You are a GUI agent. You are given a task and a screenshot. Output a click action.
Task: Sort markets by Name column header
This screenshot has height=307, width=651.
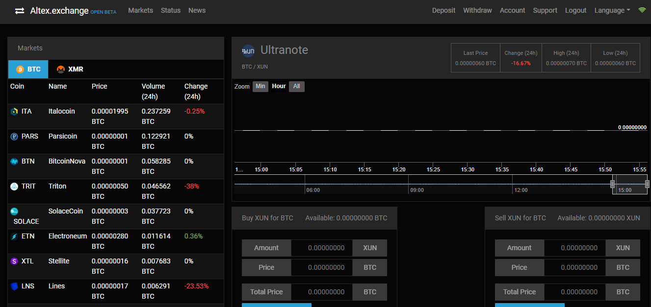(x=57, y=86)
